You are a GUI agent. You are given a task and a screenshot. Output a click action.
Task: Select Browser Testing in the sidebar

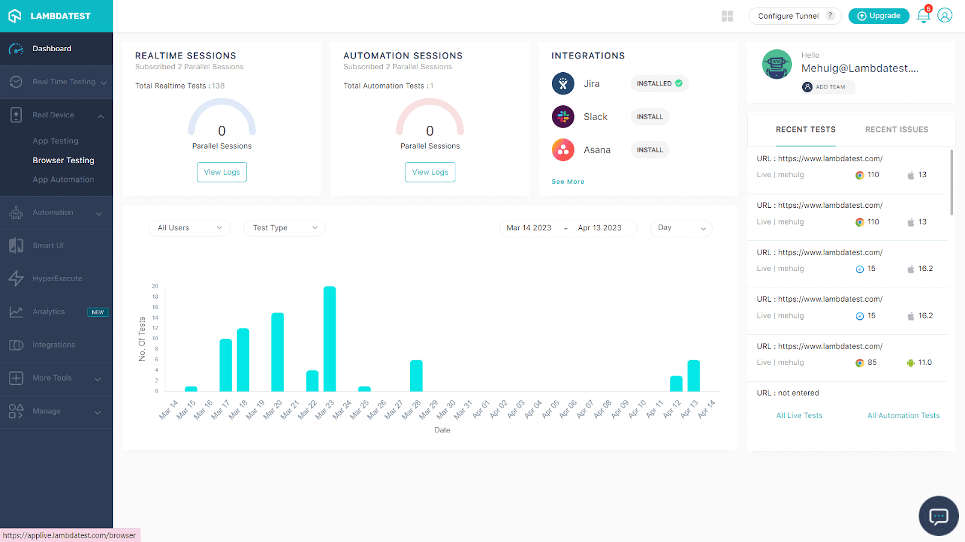[63, 160]
